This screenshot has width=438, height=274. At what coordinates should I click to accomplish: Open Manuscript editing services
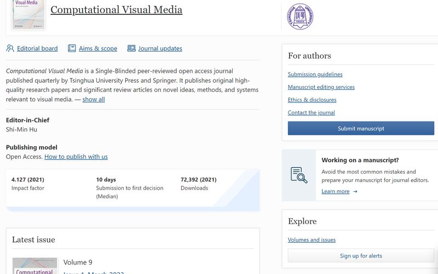pos(321,87)
